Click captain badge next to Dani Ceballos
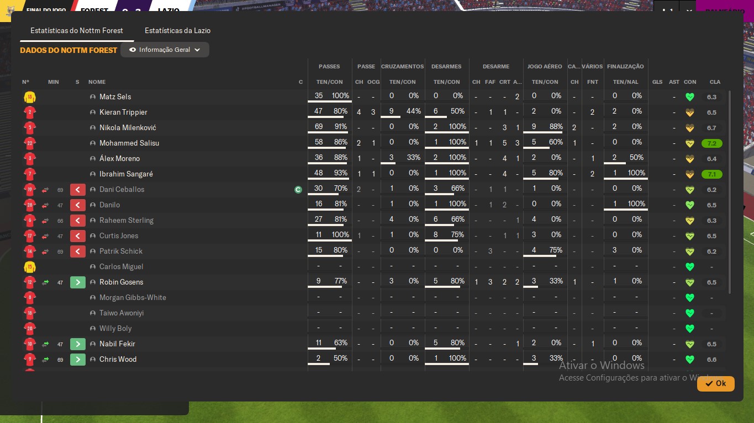The width and height of the screenshot is (754, 423). pos(298,190)
